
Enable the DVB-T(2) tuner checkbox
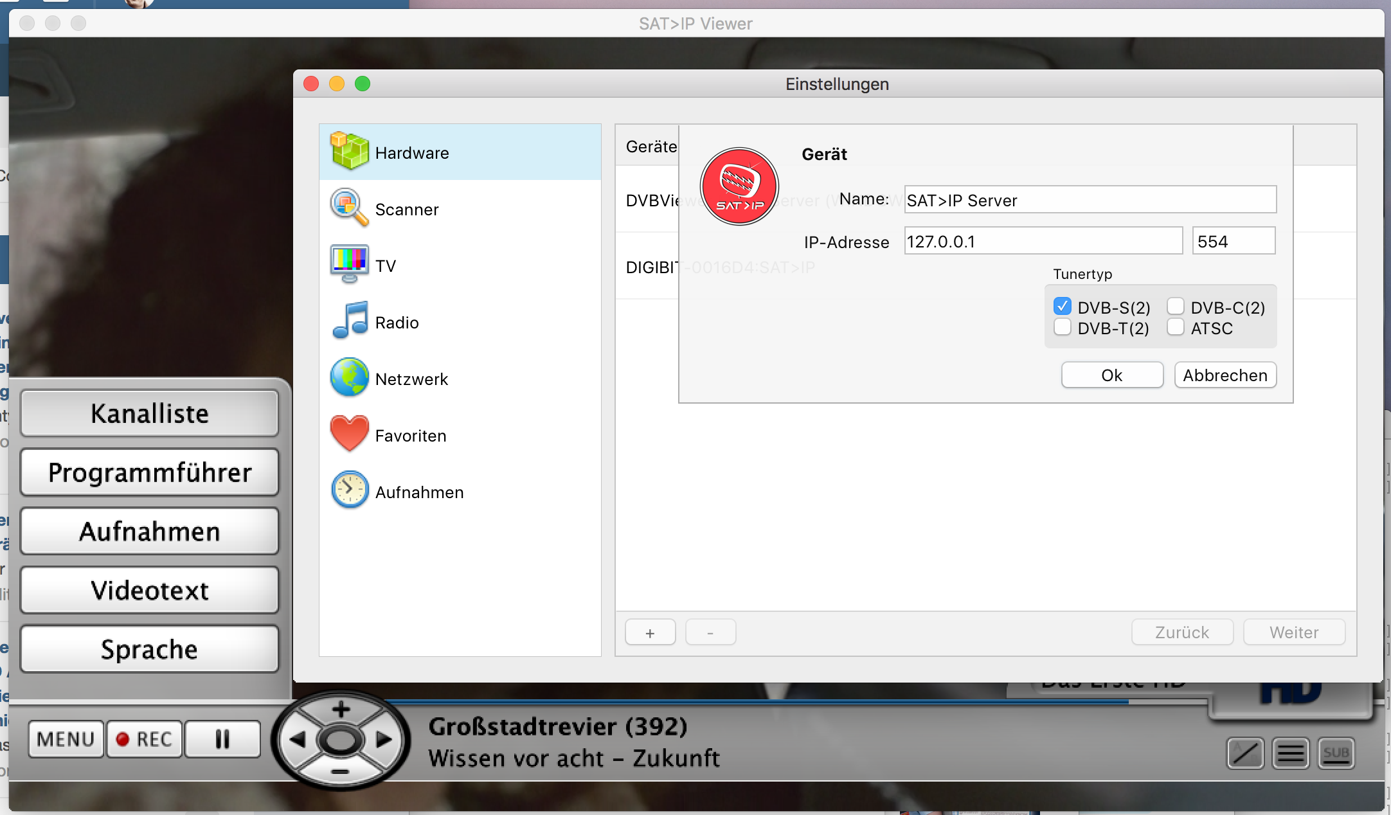tap(1063, 327)
